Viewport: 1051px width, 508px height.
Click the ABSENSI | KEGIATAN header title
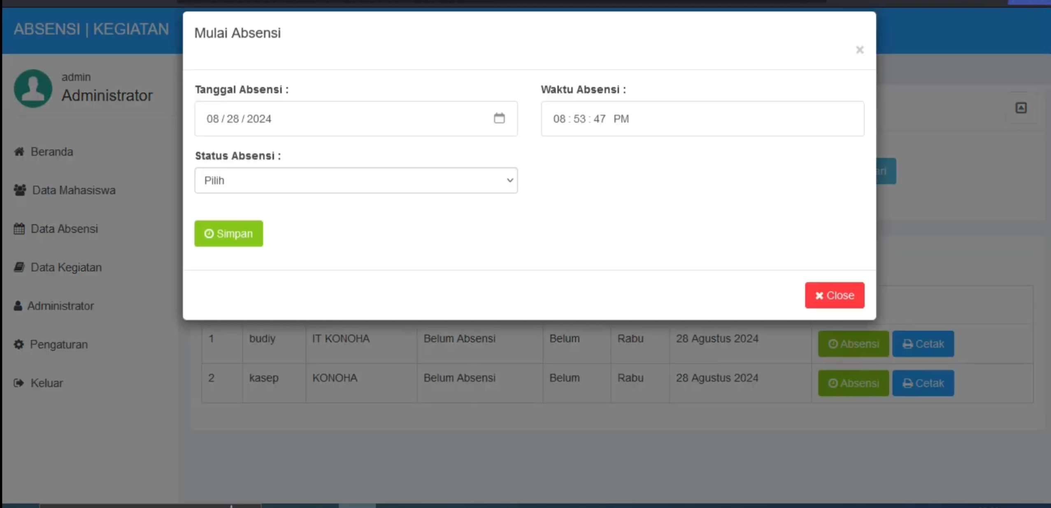pos(91,29)
